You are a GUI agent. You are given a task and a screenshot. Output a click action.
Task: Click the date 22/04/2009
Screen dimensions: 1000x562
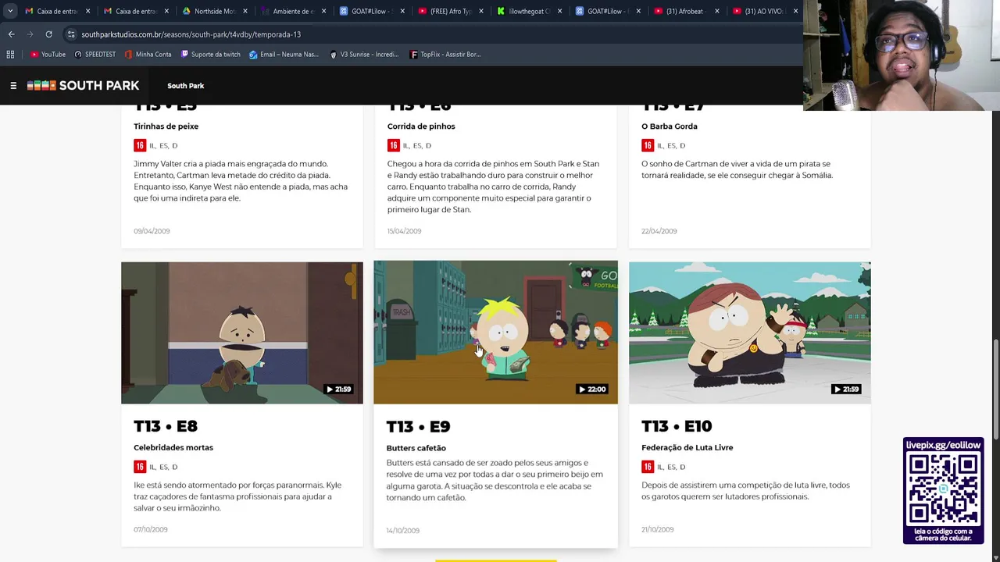659,231
